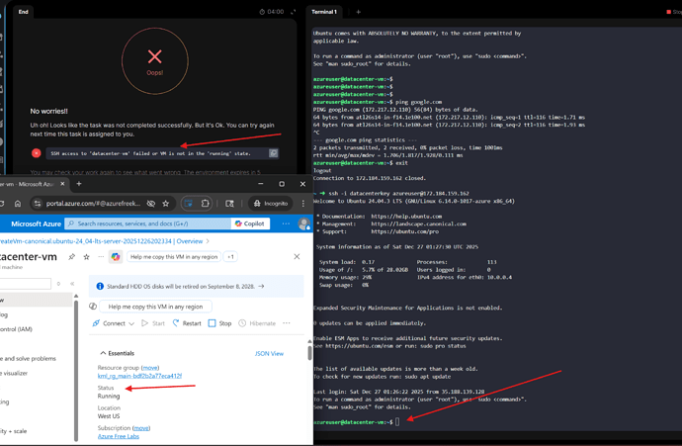Add datacenter-vm to favorites
The image size is (682, 446).
(x=87, y=257)
